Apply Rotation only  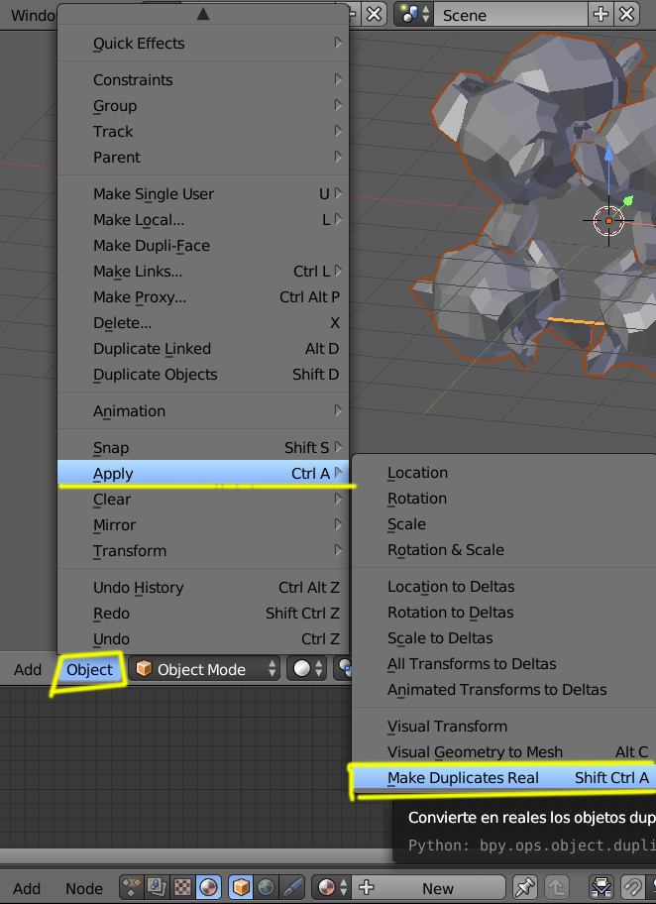tap(504, 499)
